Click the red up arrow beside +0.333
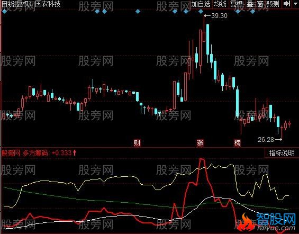 (x=75, y=152)
